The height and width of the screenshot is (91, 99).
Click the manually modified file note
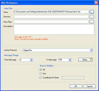tap(31, 39)
